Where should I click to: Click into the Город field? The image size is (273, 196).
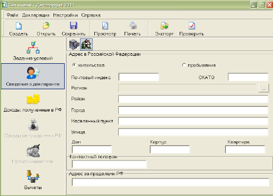193,110
